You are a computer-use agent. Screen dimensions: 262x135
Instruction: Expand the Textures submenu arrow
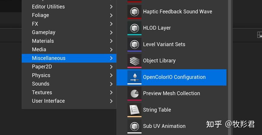pos(111,92)
